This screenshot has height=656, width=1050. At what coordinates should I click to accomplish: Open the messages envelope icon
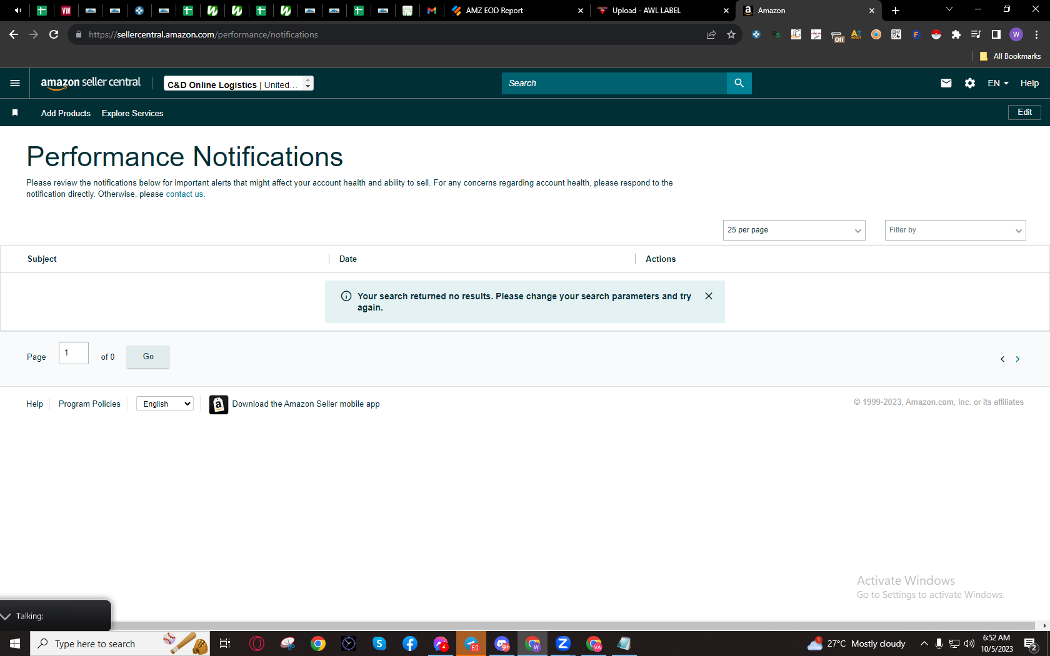coord(946,83)
